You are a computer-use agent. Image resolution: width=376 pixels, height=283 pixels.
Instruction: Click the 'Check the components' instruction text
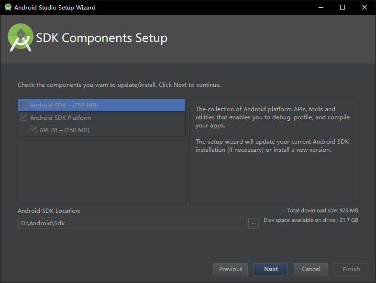(120, 85)
